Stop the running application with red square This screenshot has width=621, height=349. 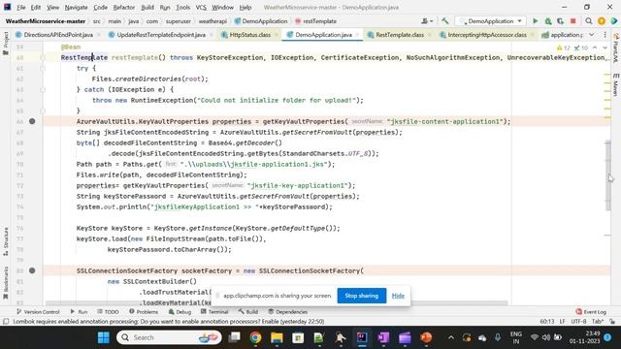pyautogui.click(x=572, y=21)
